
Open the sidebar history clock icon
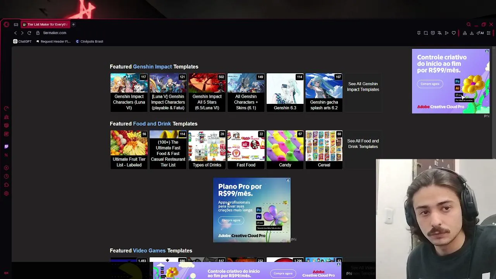(6, 176)
